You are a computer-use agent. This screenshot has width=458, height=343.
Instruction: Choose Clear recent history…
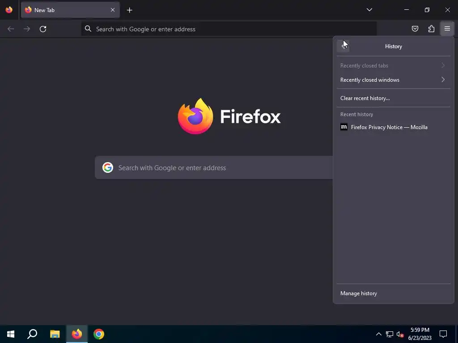(x=394, y=98)
